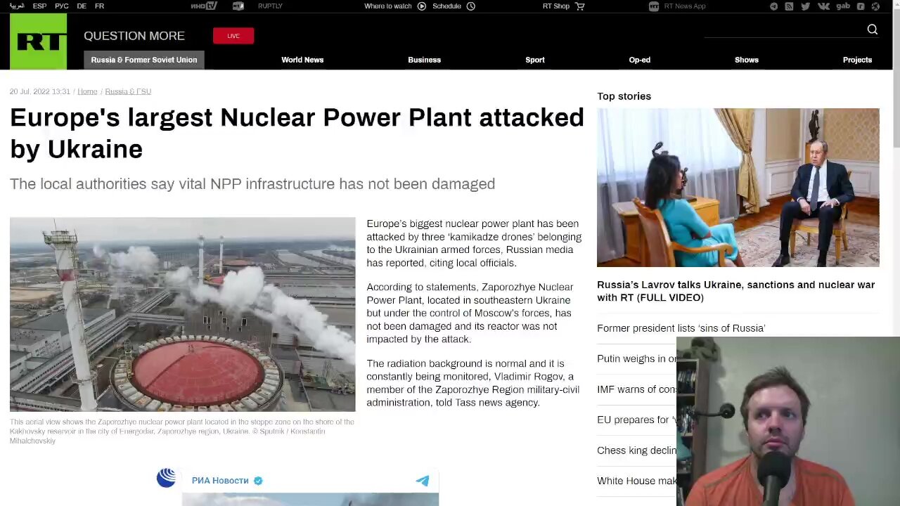900x506 pixels.
Task: Click the Top stories heading
Action: (624, 96)
